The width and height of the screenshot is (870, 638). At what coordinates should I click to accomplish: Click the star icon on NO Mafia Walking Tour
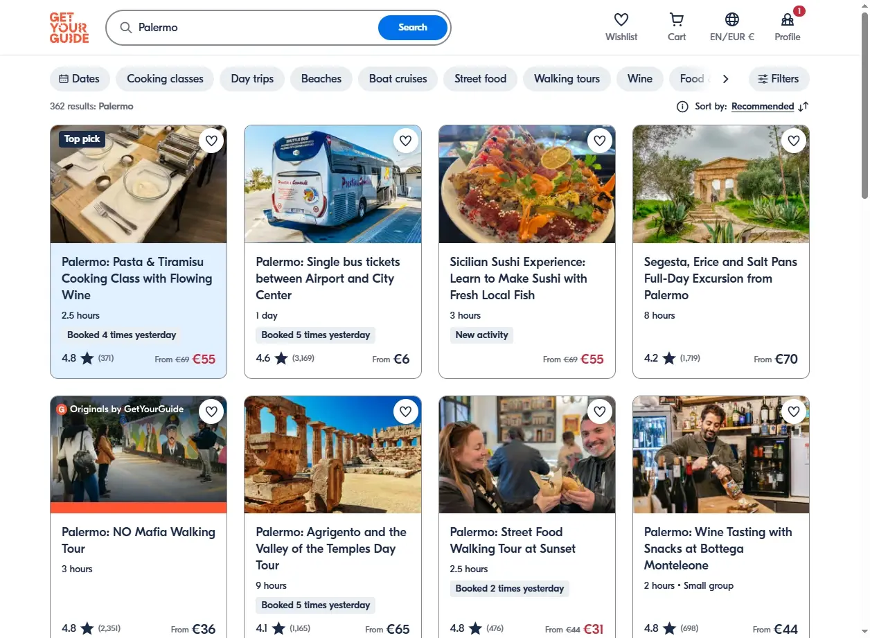(87, 629)
